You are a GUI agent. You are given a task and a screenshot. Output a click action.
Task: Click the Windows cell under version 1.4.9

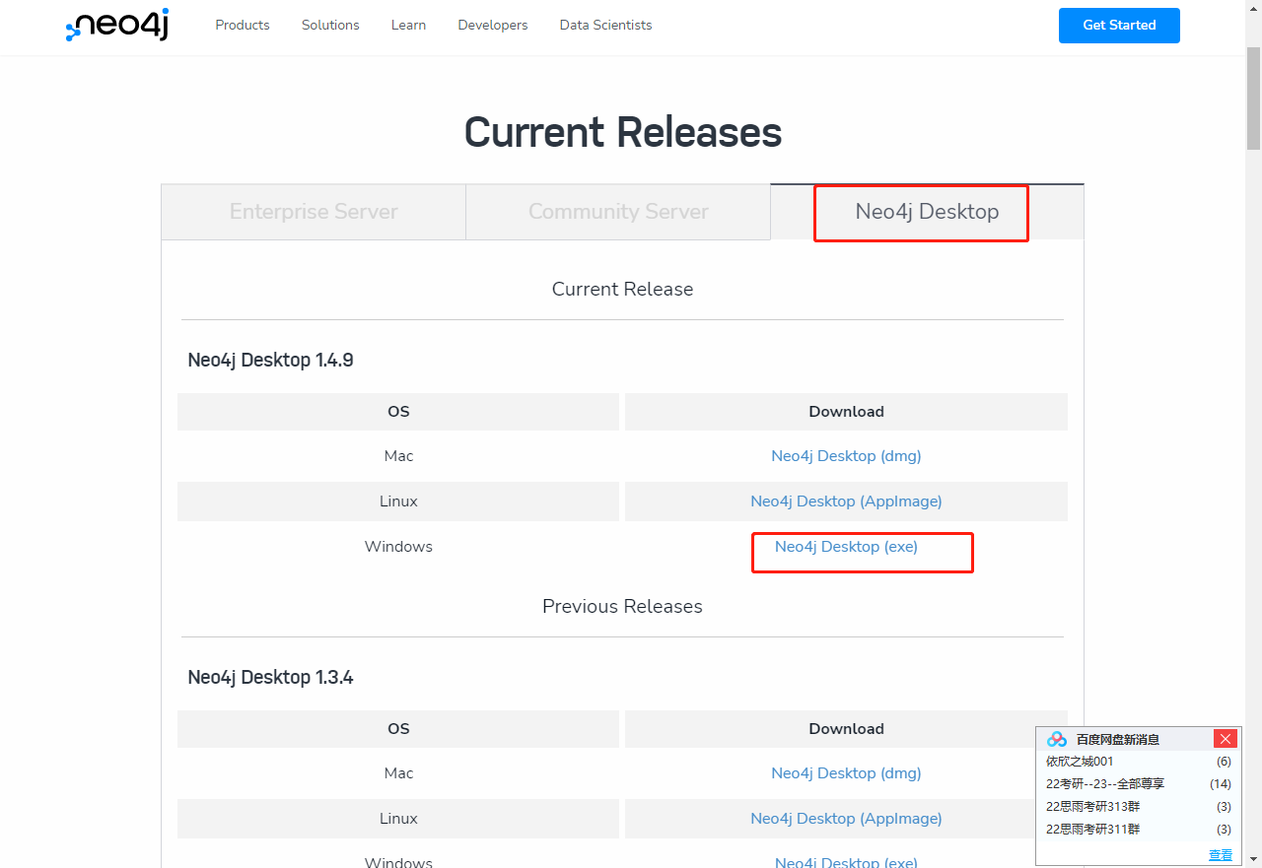pos(398,547)
